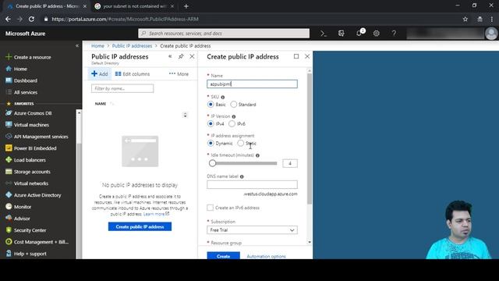
Task: Select Basic SKU
Action: pyautogui.click(x=211, y=104)
